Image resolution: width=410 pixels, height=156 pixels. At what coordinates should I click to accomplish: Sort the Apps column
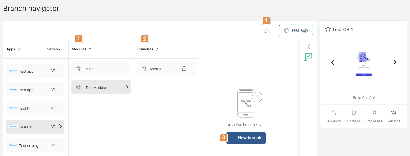coord(19,49)
